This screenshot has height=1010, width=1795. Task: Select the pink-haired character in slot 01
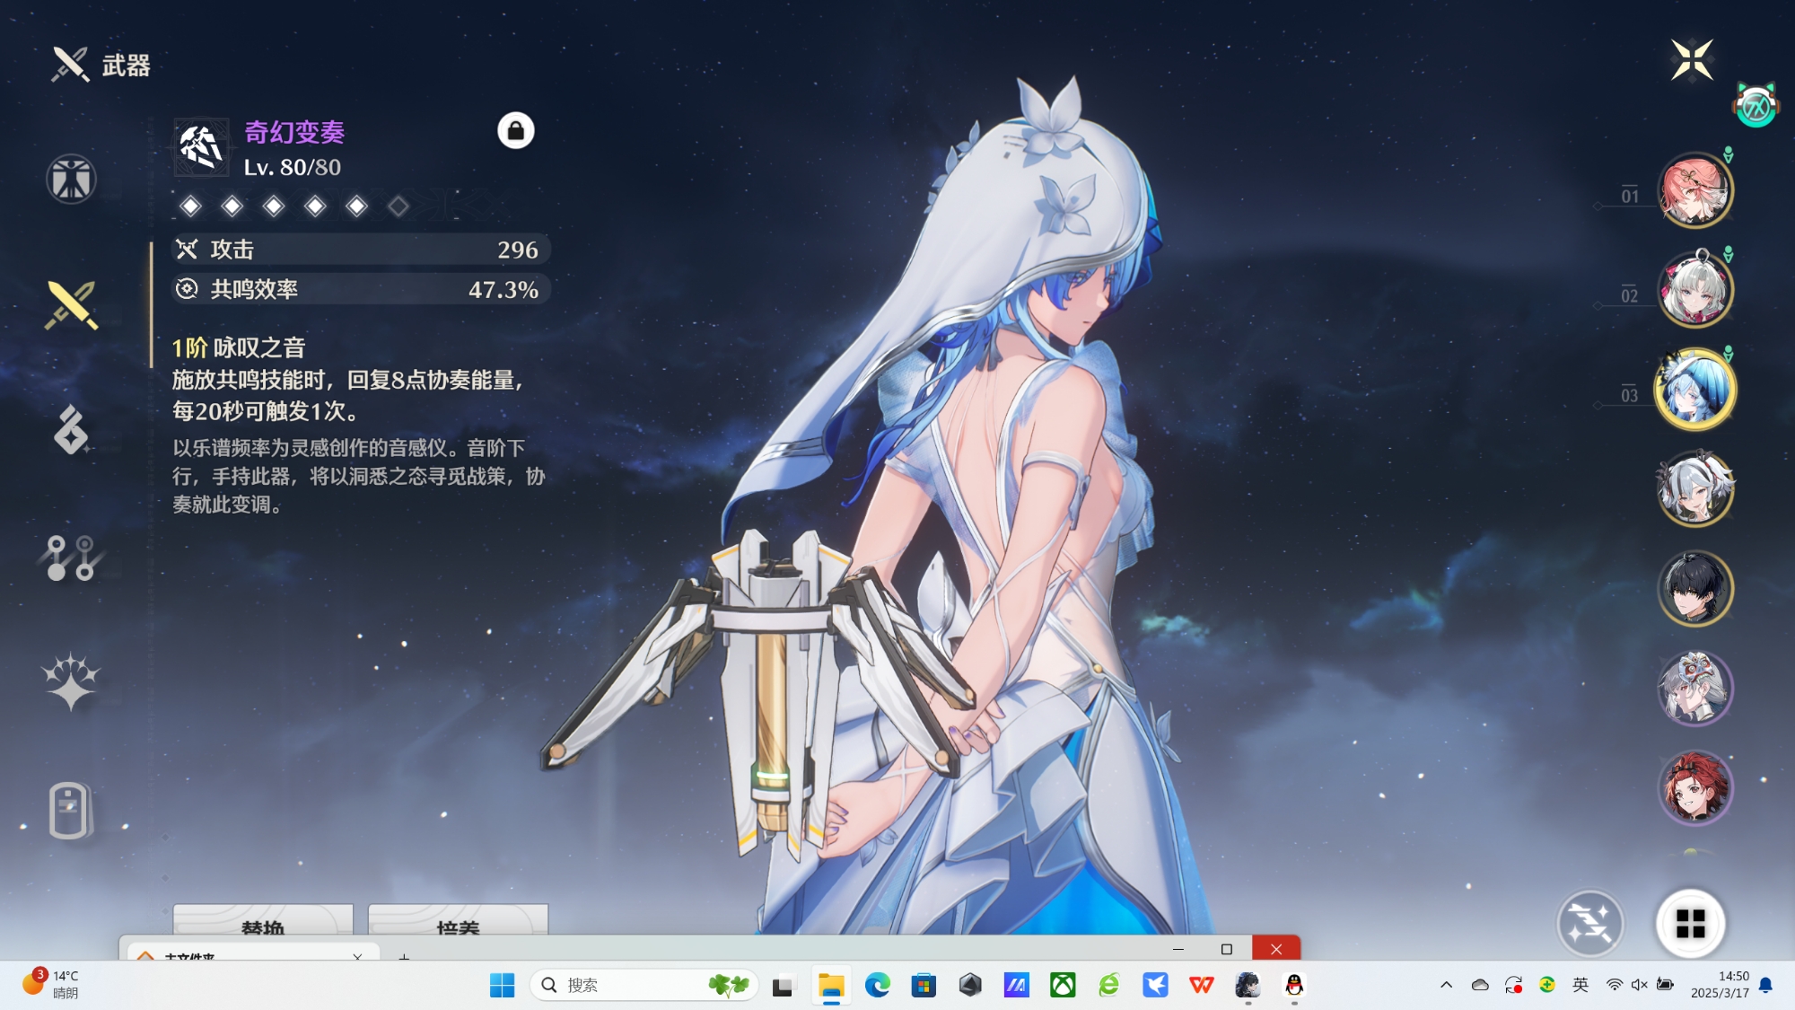(x=1694, y=190)
